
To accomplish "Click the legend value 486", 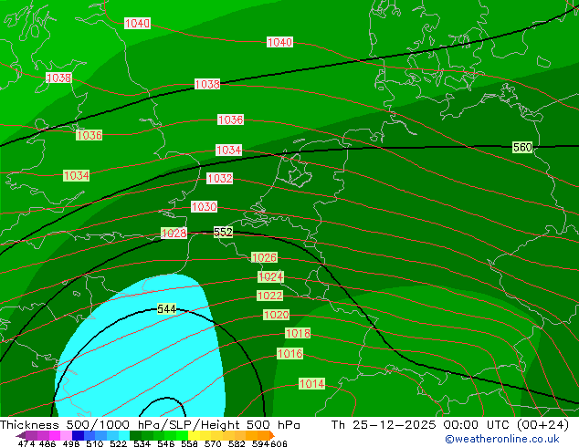I will pos(47,443).
